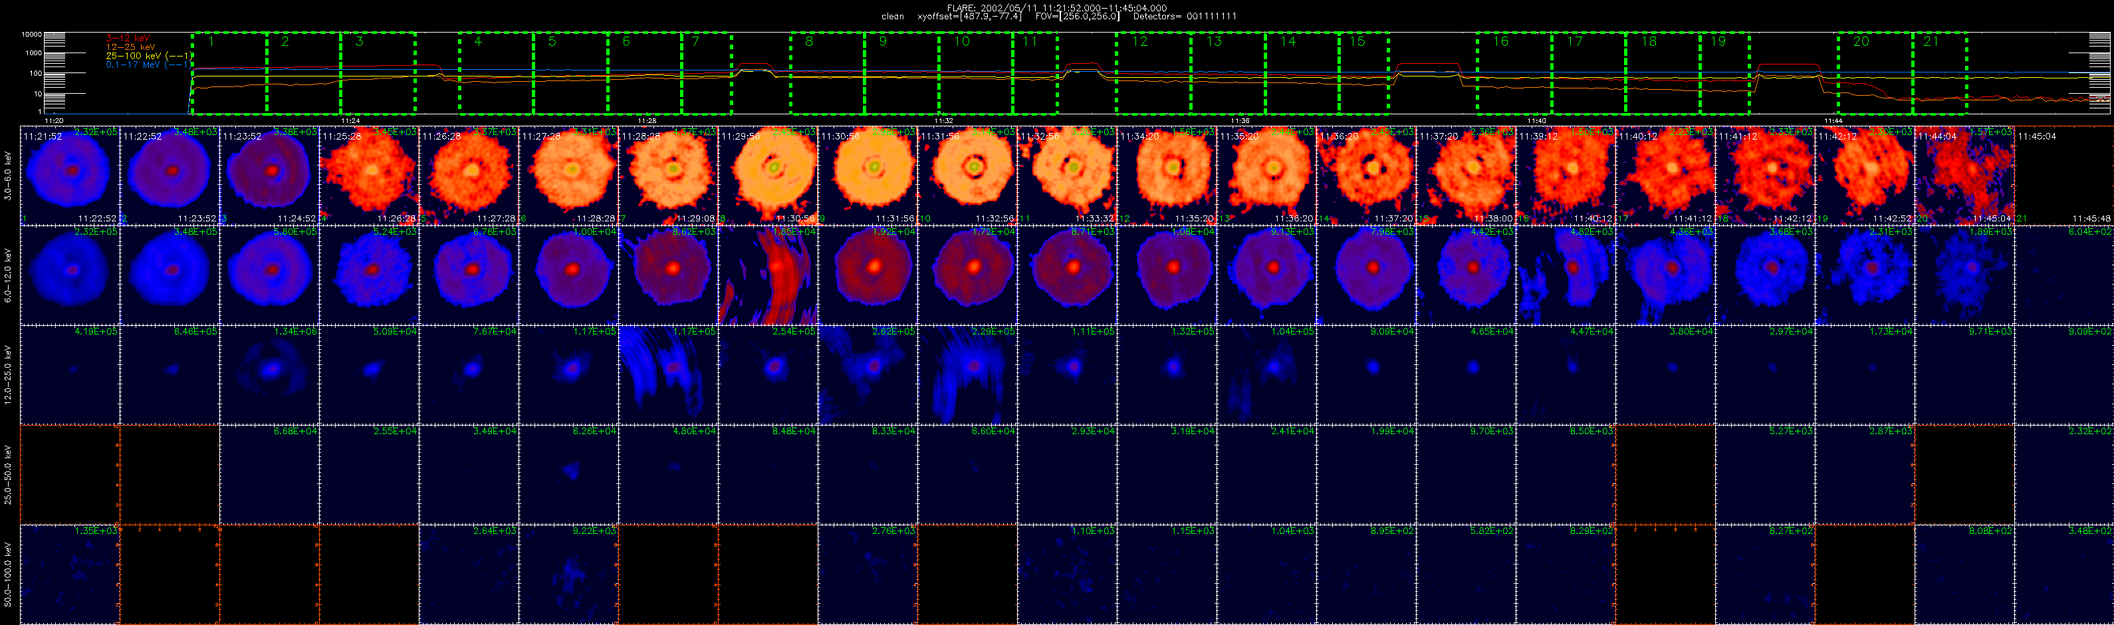Select the 25.0-50.0 keV image labeled 6.26E+04
The width and height of the screenshot is (2114, 625).
click(568, 474)
